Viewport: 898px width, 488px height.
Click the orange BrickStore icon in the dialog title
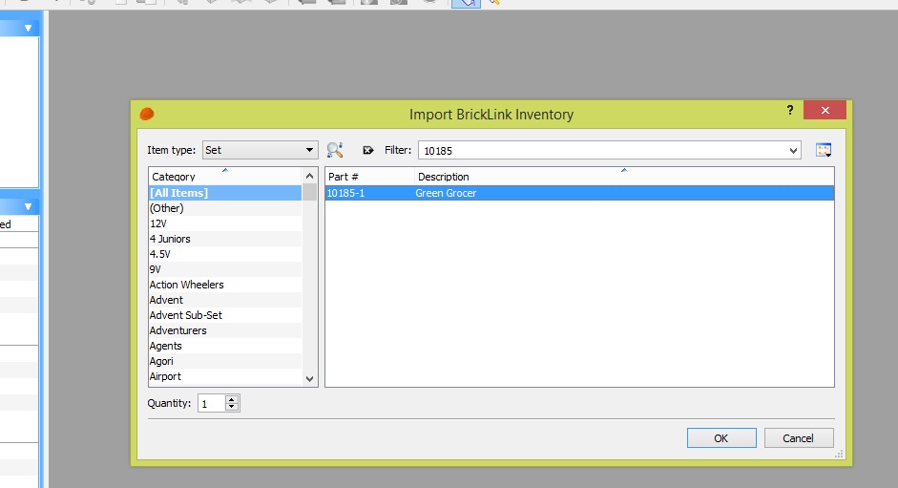147,114
